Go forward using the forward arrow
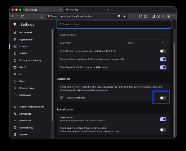Viewport: 186px width, 151px height. coord(18,16)
